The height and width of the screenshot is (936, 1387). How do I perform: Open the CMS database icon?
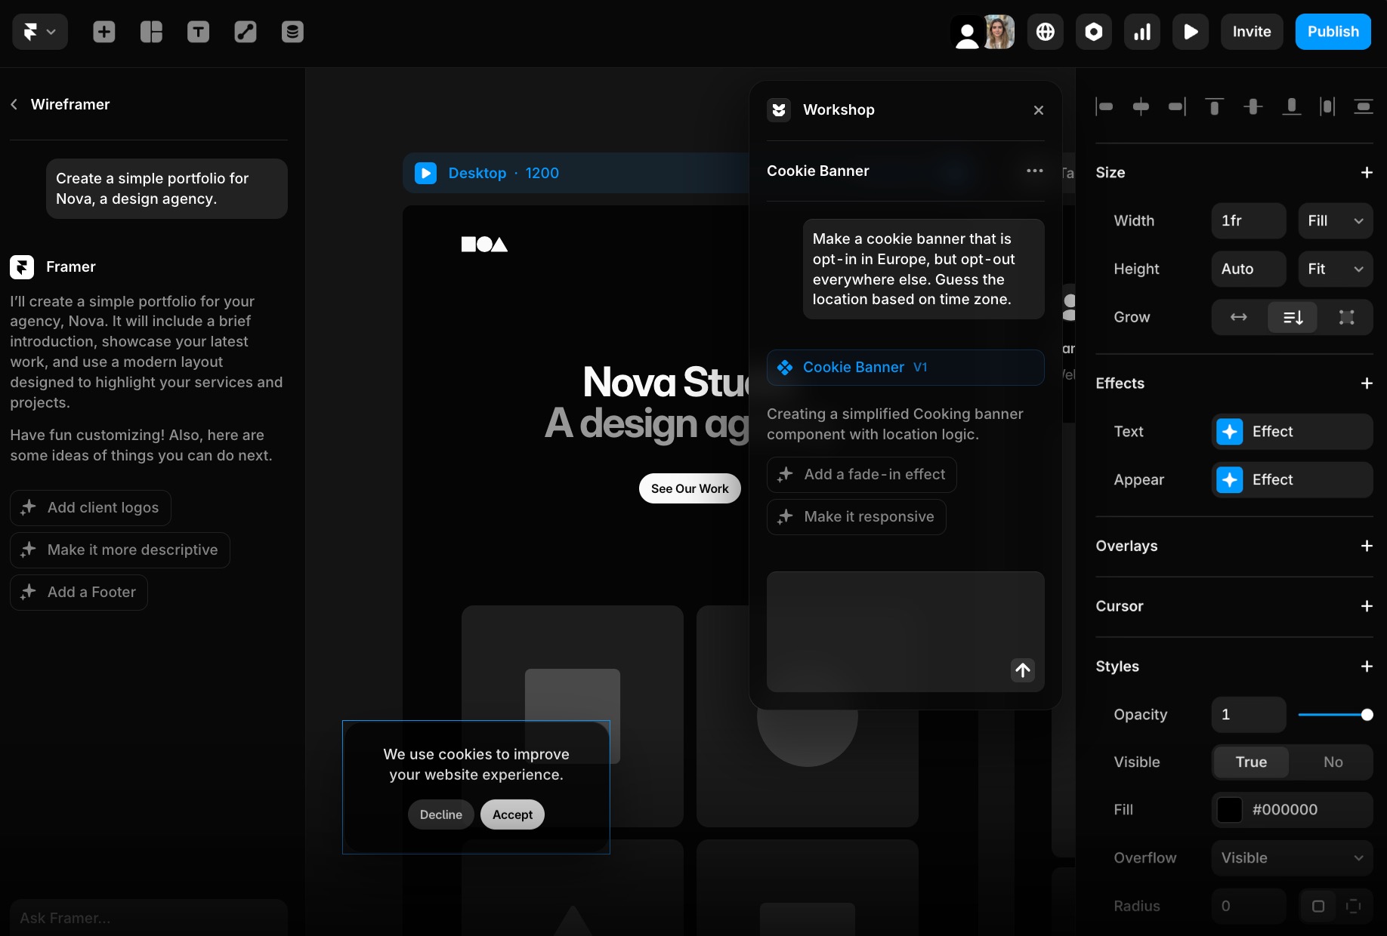click(x=292, y=32)
